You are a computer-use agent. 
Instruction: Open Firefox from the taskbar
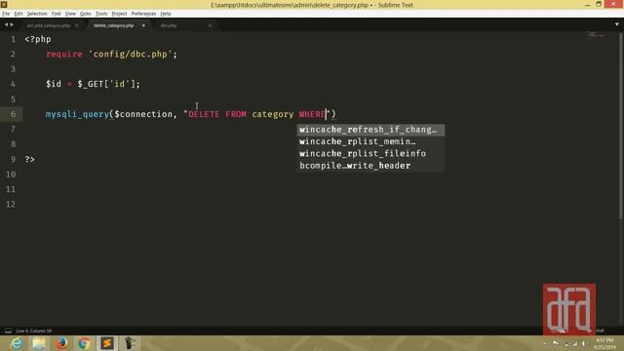pos(61,343)
